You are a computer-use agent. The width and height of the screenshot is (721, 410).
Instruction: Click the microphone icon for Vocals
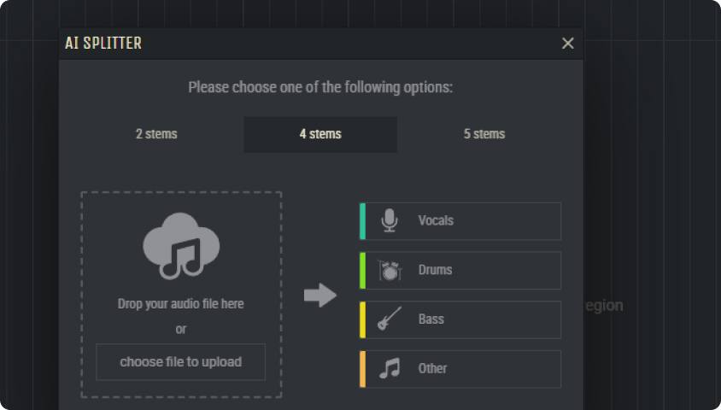click(x=390, y=221)
